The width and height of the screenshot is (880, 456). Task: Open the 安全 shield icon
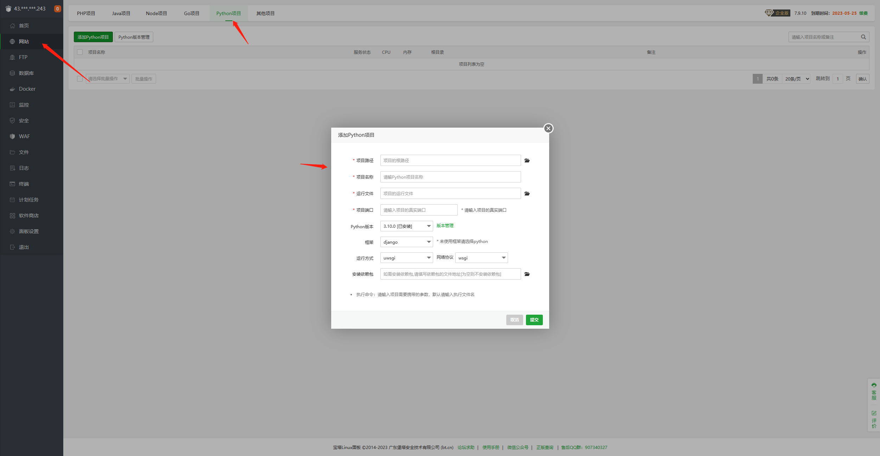pyautogui.click(x=12, y=121)
